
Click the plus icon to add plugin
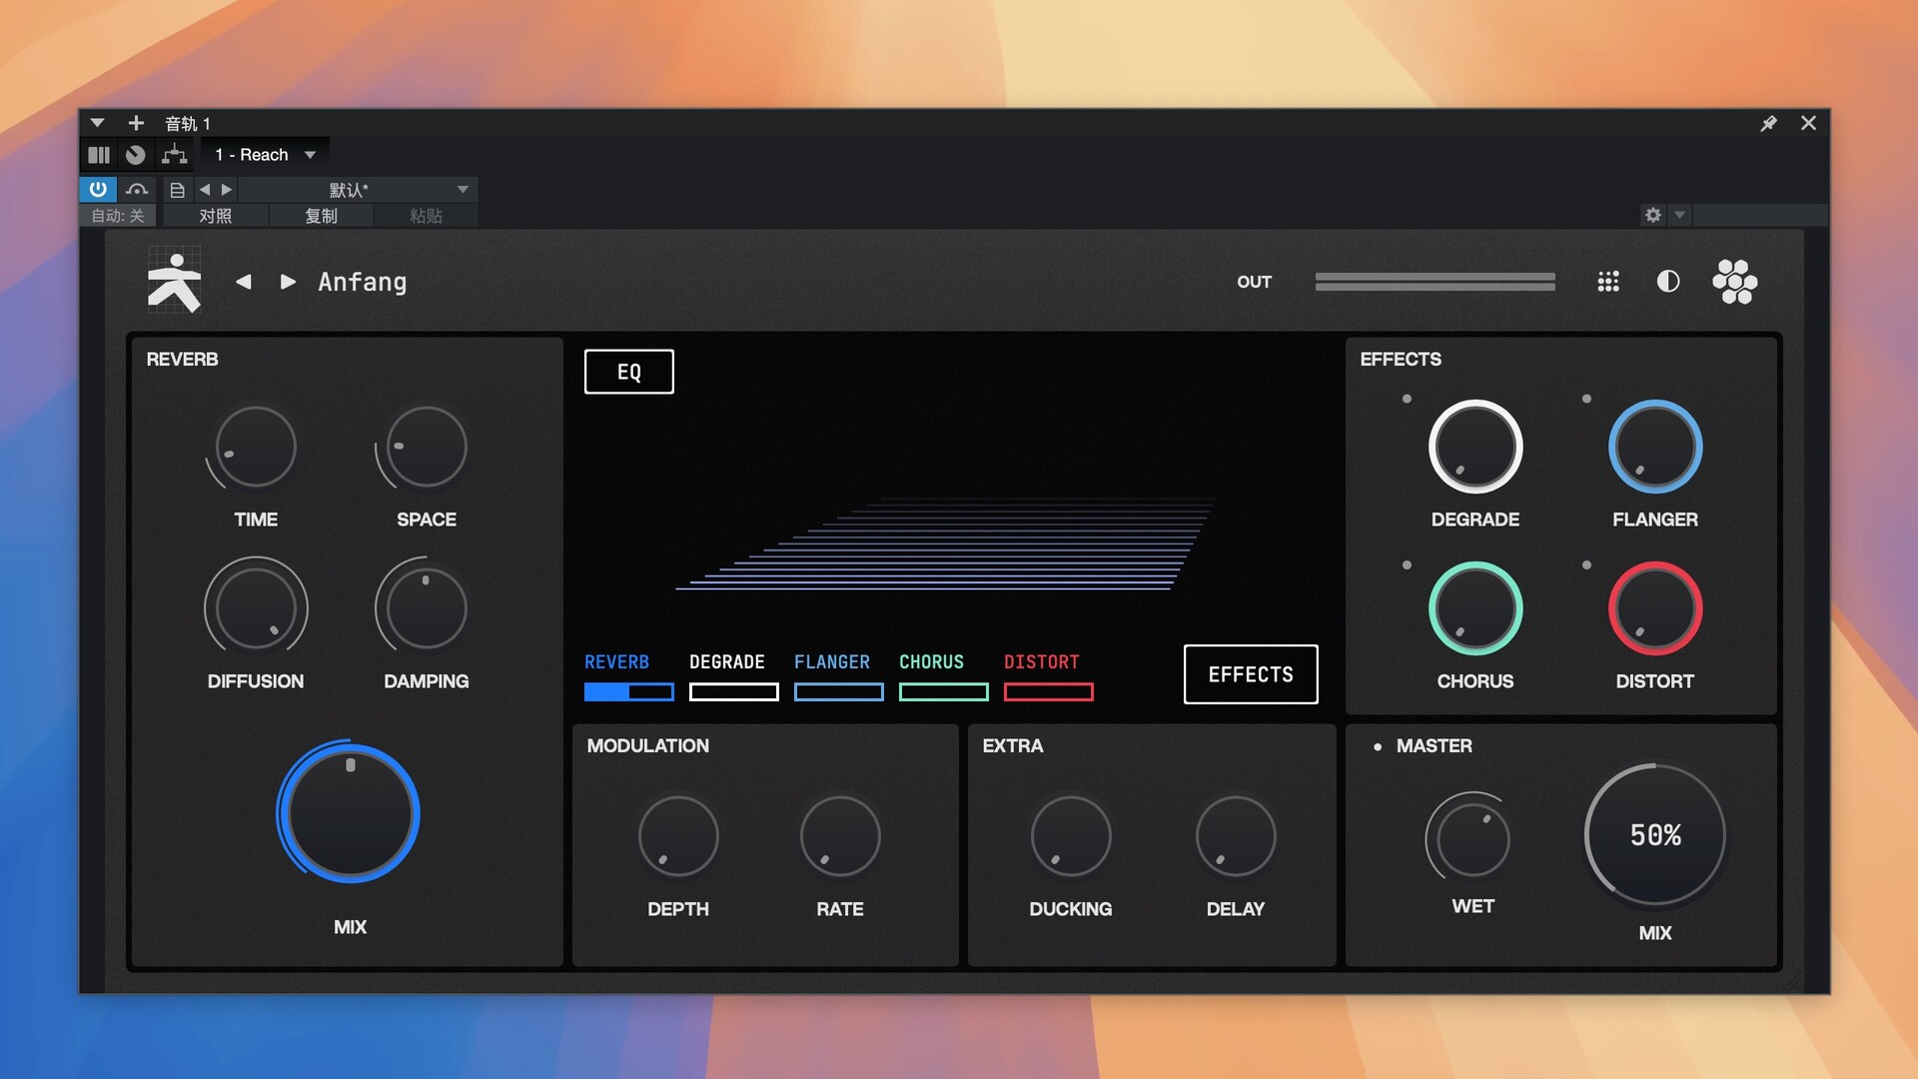coord(136,123)
